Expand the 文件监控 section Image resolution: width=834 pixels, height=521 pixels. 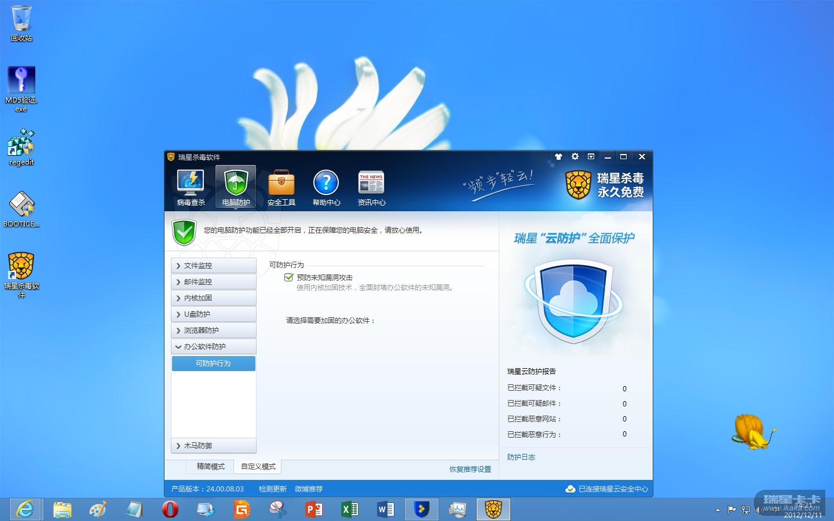click(x=214, y=266)
